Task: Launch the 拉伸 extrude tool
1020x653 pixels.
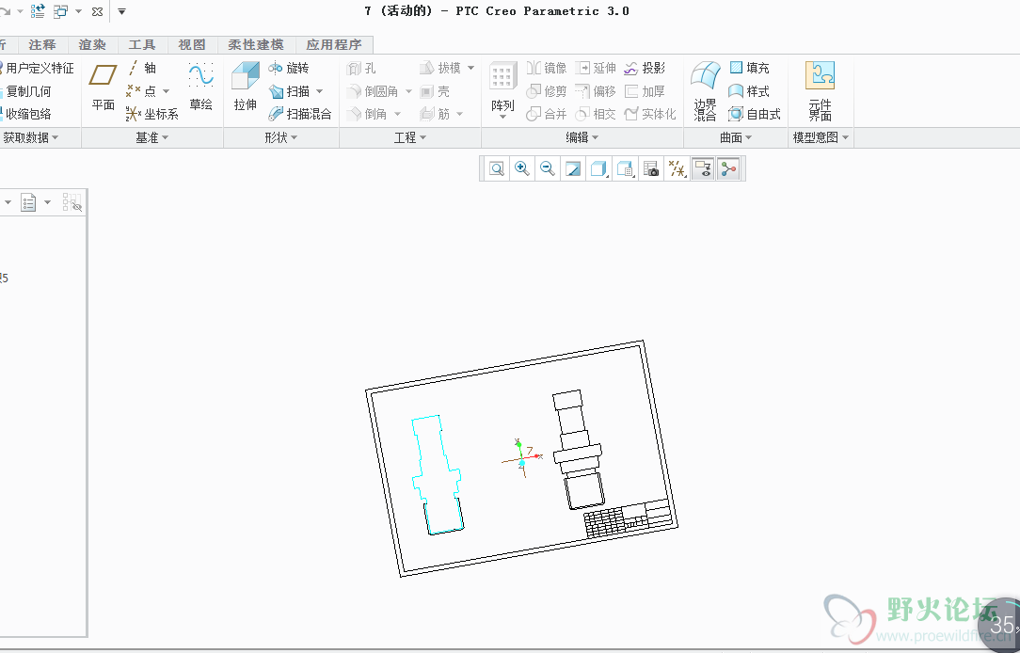Action: click(246, 87)
